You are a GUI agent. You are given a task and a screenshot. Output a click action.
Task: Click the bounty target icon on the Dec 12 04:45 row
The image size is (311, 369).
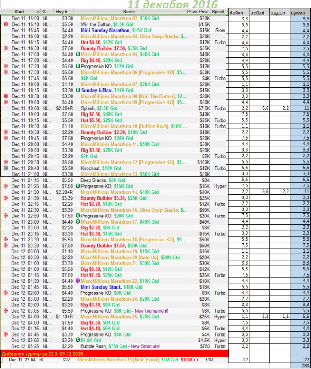click(6, 334)
